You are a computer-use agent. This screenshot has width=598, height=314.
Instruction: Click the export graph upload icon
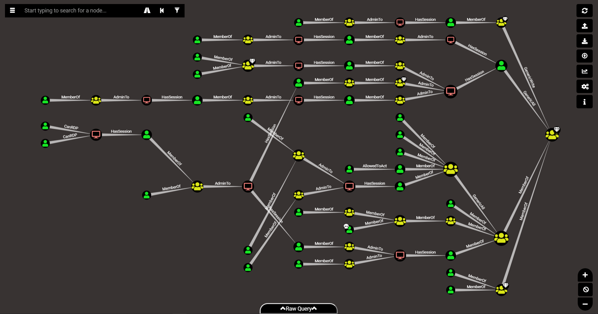(585, 26)
